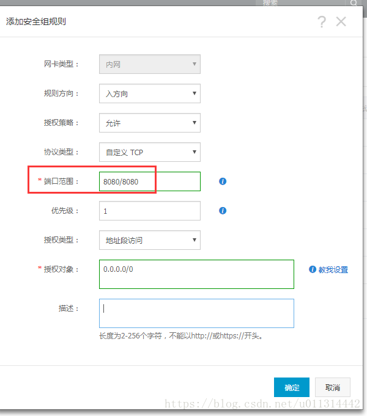Screen dimensions: 367x416
Task: Confirm with the 确定 button
Action: tap(292, 387)
